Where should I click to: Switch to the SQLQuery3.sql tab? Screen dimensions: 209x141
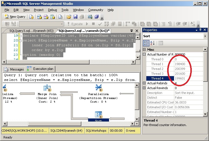[x=31, y=31]
